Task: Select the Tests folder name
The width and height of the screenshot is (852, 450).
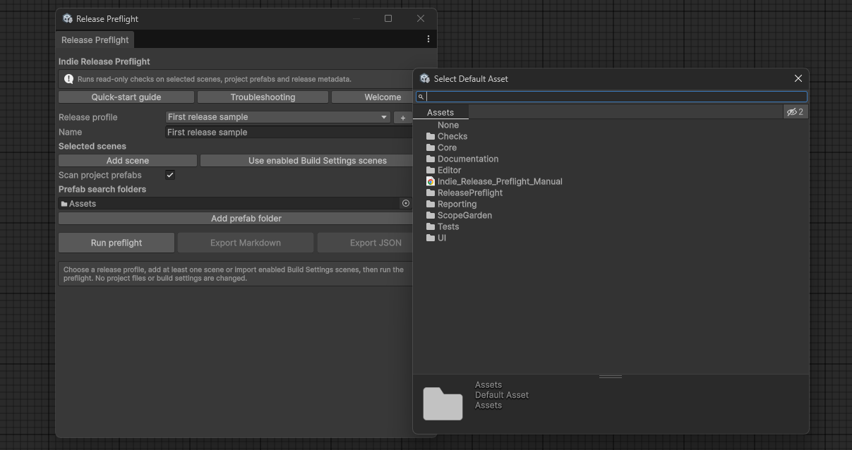Action: pyautogui.click(x=448, y=227)
